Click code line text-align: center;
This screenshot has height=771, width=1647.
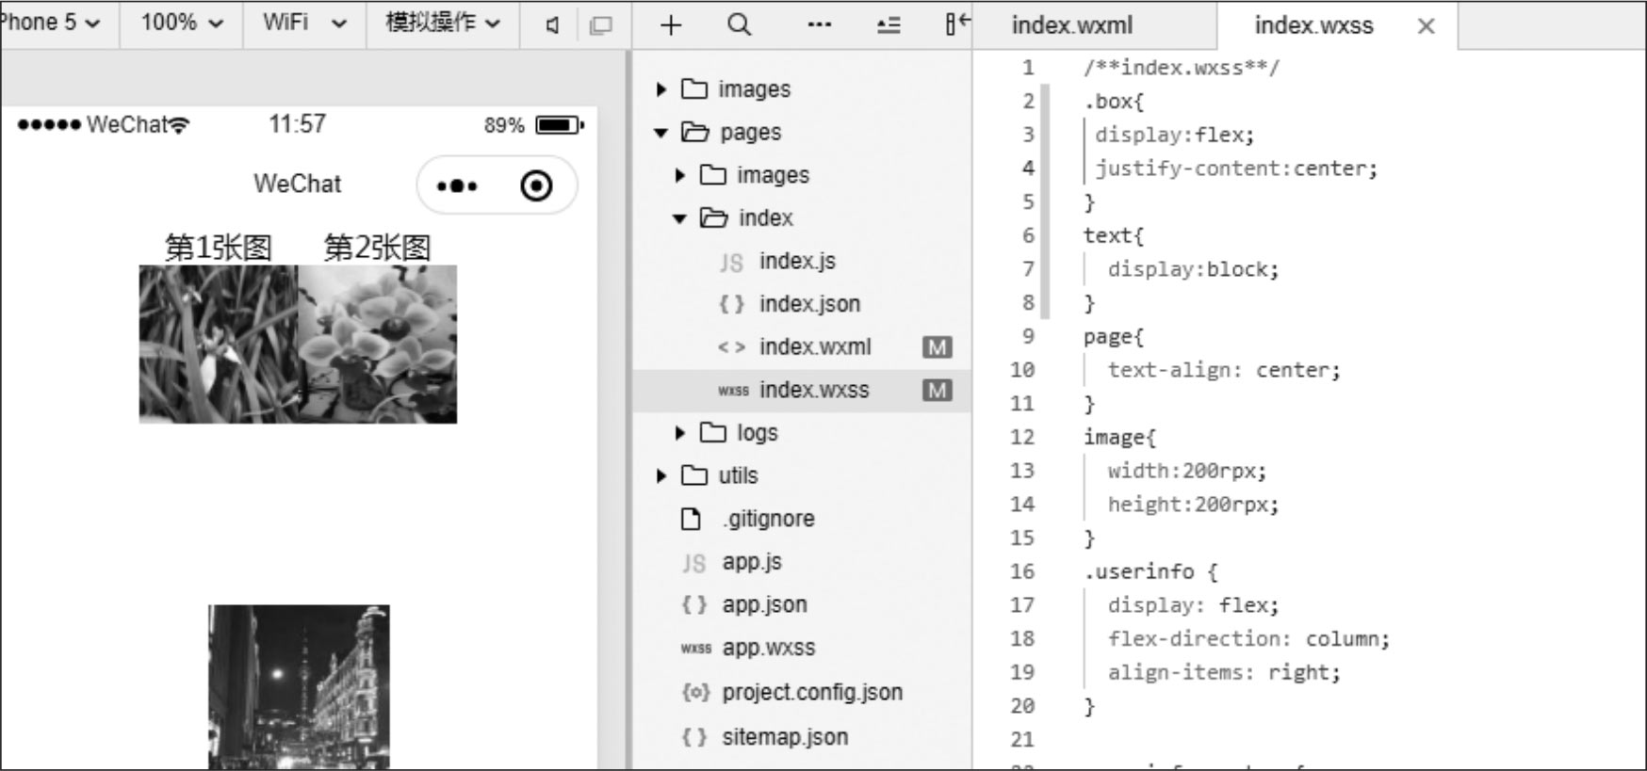point(1223,370)
